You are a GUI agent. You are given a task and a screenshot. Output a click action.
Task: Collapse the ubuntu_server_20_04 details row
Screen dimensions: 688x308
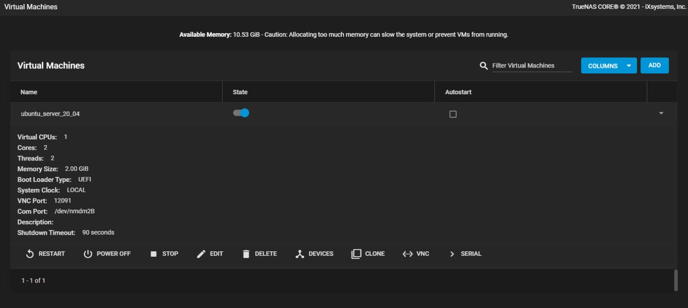tap(661, 113)
